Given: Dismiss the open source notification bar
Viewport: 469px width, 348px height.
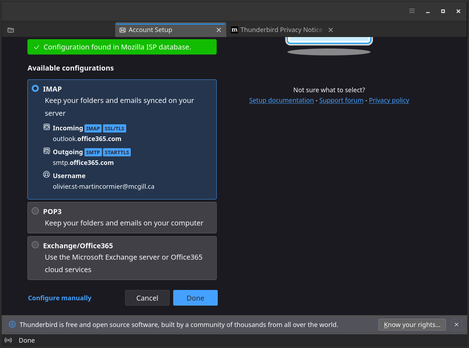Looking at the screenshot, I should pos(457,324).
